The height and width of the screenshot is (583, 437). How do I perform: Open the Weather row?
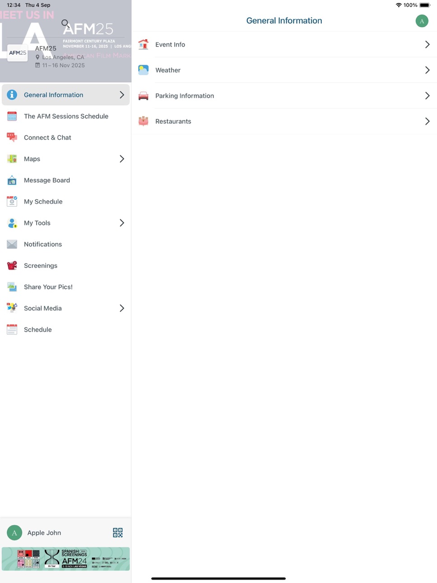tap(285, 70)
